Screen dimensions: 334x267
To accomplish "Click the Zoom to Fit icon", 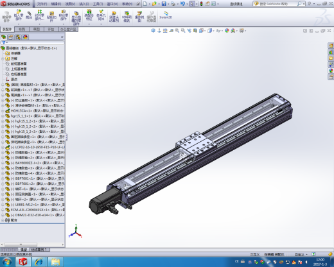I will coord(171,31).
